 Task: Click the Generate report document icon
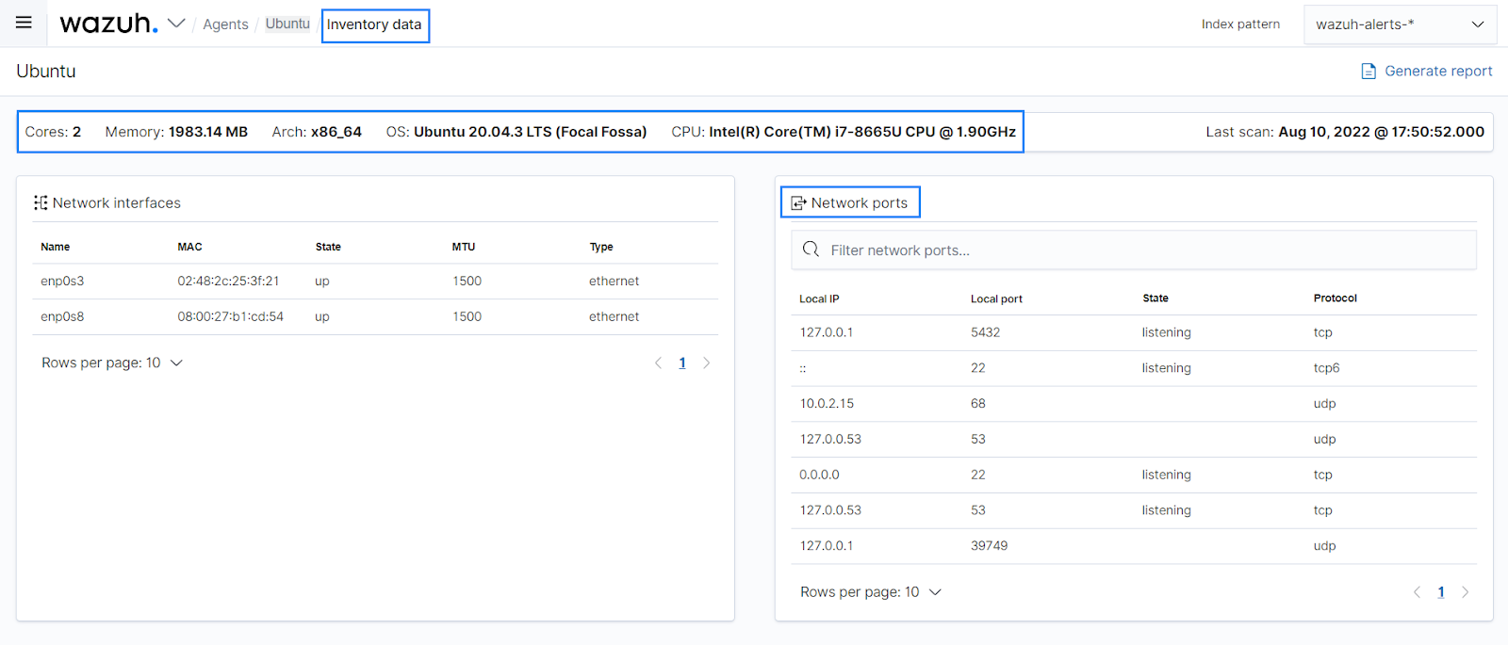tap(1369, 72)
